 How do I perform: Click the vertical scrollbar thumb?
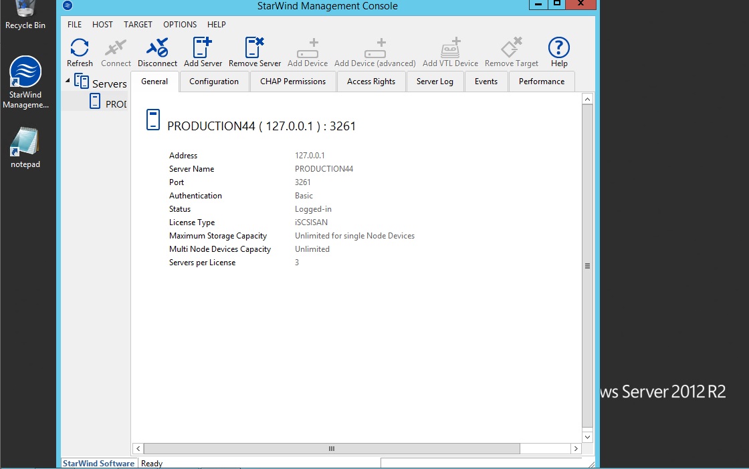coord(588,266)
